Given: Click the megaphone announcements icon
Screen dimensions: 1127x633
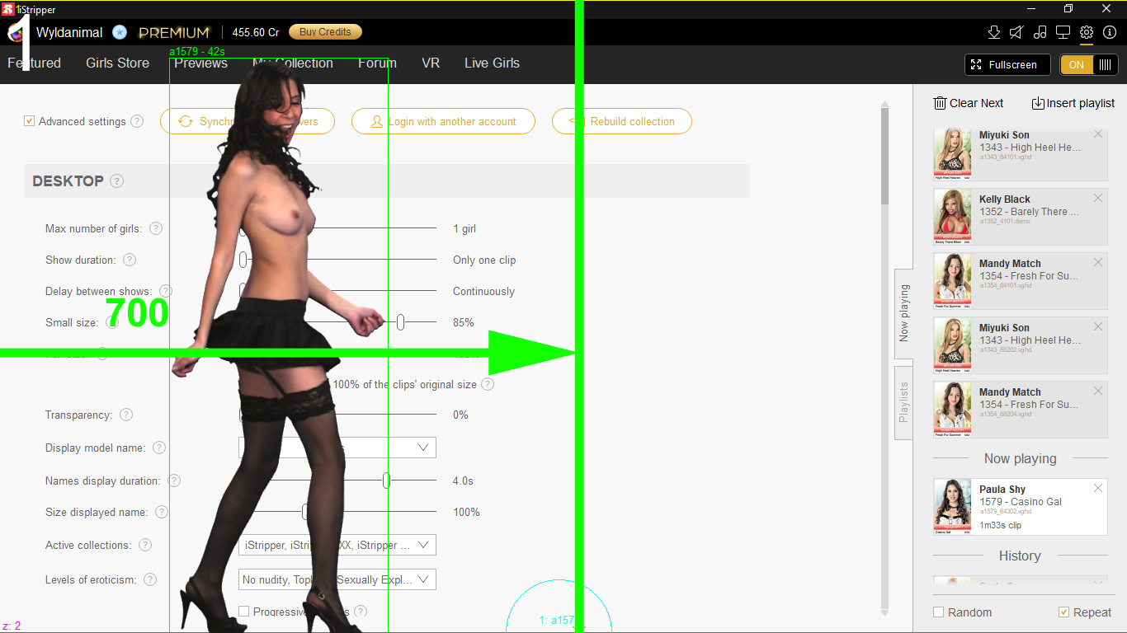Looking at the screenshot, I should (x=1017, y=32).
